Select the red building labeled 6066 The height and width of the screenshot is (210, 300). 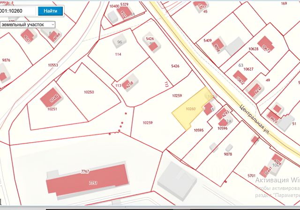pos(55,36)
